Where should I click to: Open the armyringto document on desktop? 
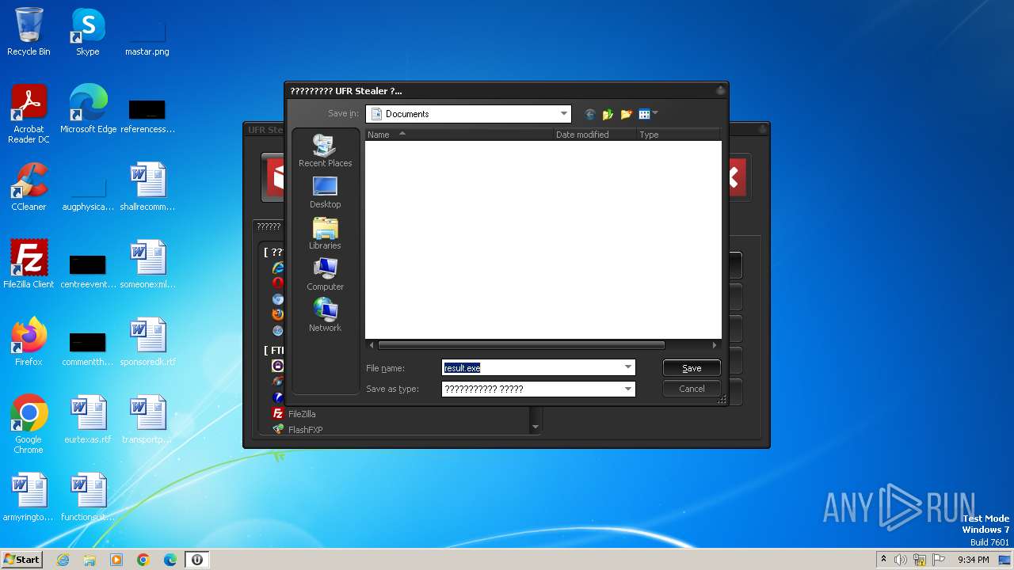pos(29,497)
